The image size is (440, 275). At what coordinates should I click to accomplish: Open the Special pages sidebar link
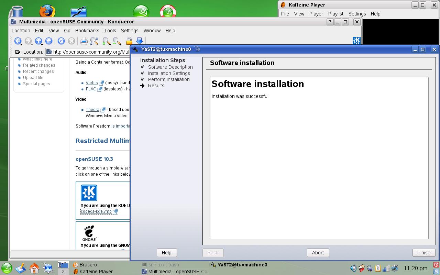pos(36,84)
